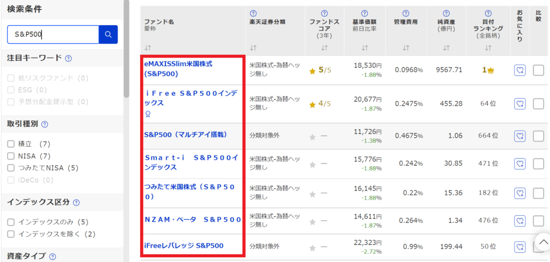
Task: Click the 0.99% management fee value
Action: 413,246
